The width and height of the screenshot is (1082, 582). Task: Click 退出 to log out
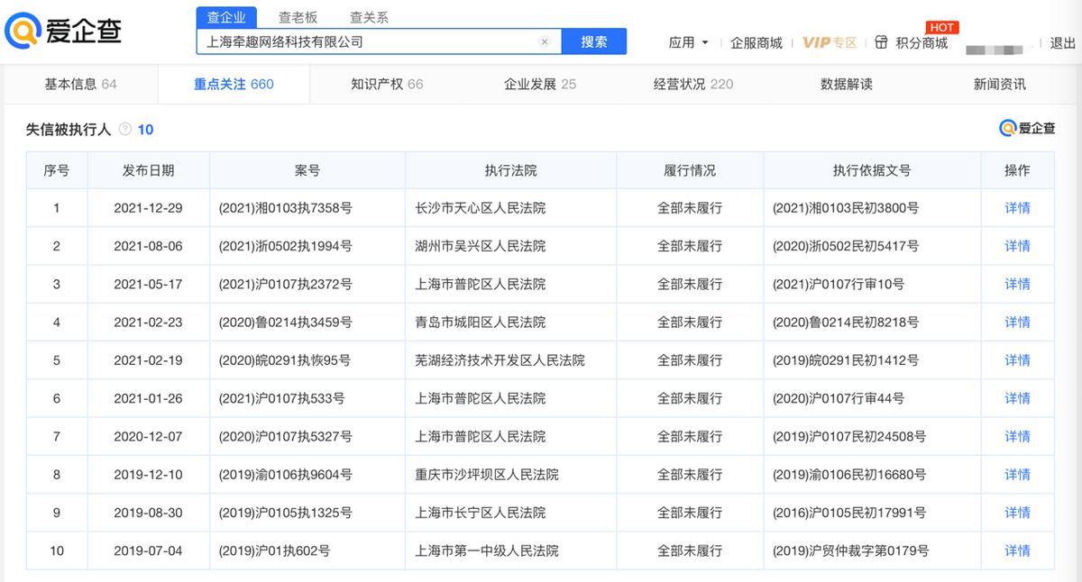tap(1060, 41)
